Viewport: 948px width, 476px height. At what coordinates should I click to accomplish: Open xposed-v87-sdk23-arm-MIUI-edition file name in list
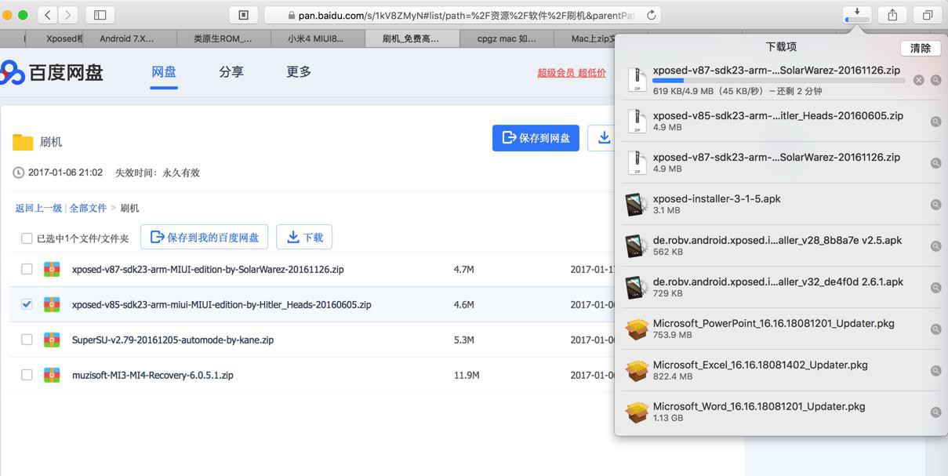pos(208,269)
